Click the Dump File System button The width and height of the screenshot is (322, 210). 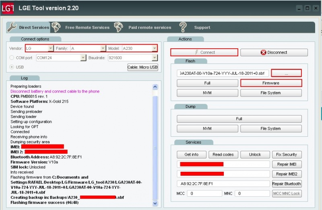tap(271, 128)
